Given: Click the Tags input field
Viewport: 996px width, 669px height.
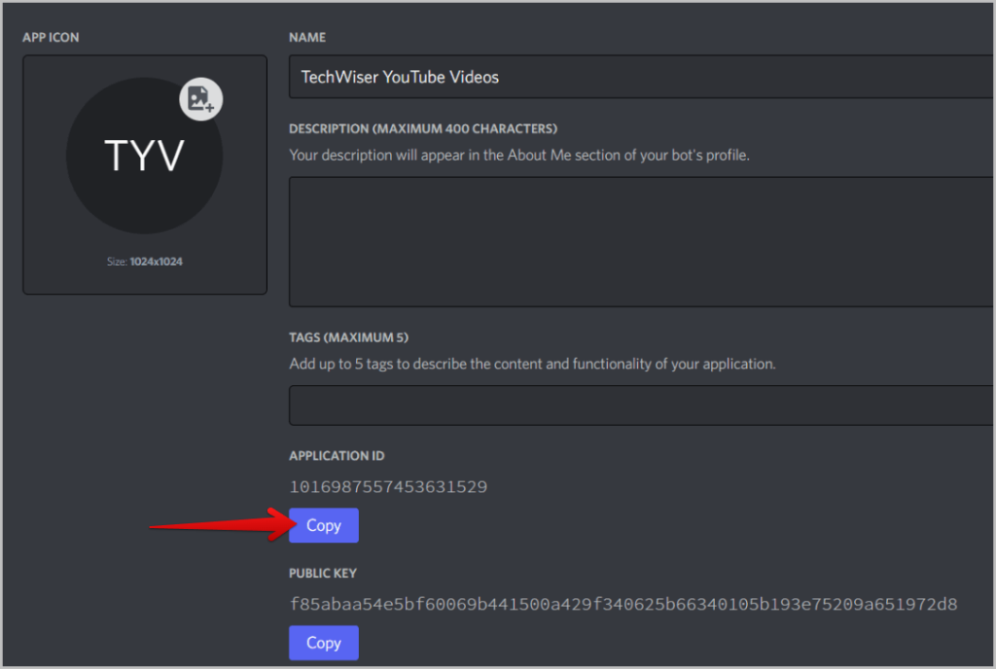Looking at the screenshot, I should (x=642, y=405).
